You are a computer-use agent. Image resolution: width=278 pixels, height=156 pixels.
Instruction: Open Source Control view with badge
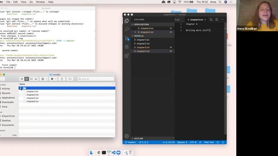point(127,38)
